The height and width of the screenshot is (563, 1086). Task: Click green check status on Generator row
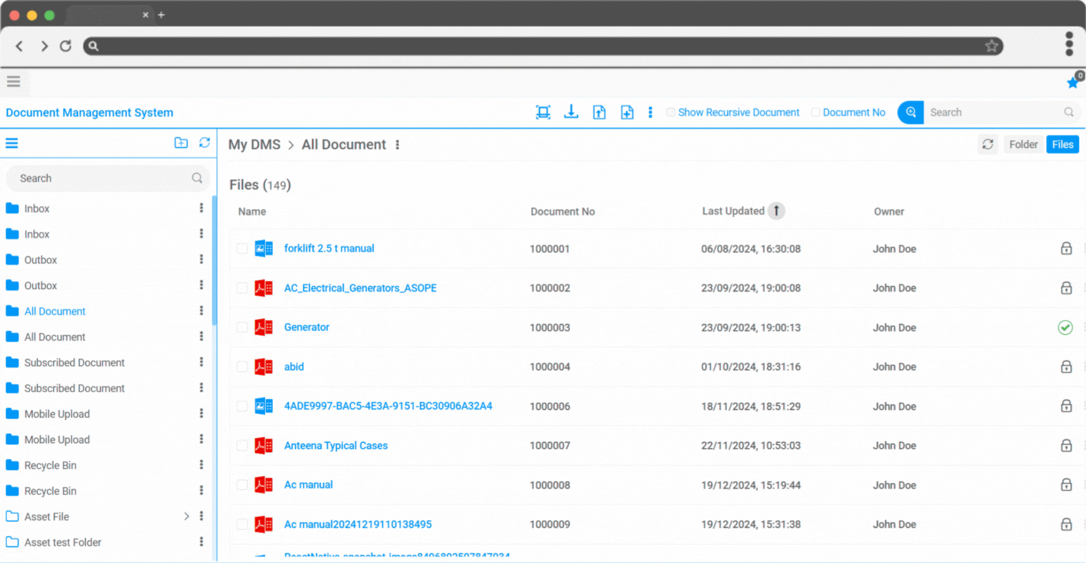click(x=1065, y=328)
